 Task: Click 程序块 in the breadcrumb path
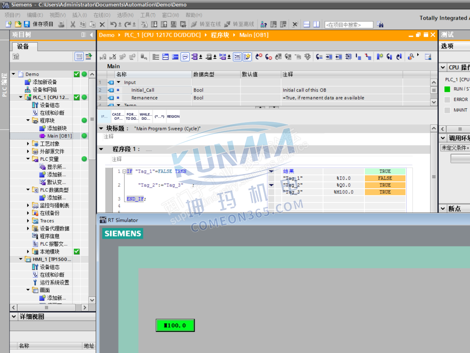[x=220, y=35]
